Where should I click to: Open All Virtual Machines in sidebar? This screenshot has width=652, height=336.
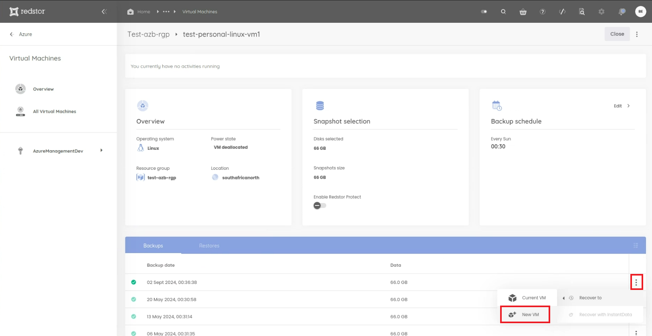pyautogui.click(x=55, y=111)
